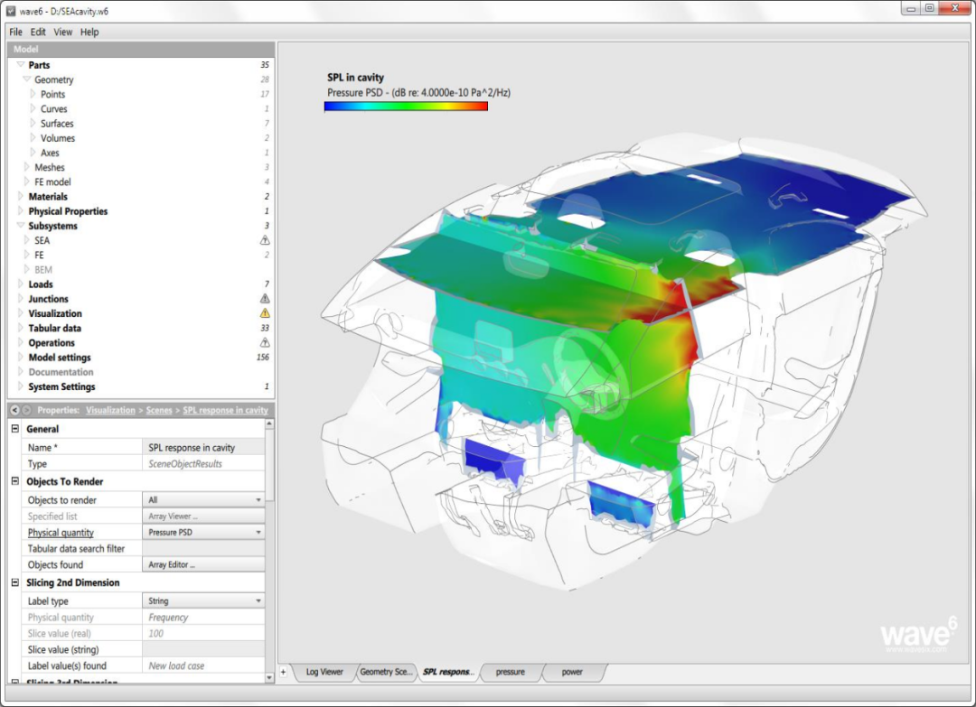Open the Objects to render dropdown
Image resolution: width=976 pixels, height=707 pixels.
point(203,500)
